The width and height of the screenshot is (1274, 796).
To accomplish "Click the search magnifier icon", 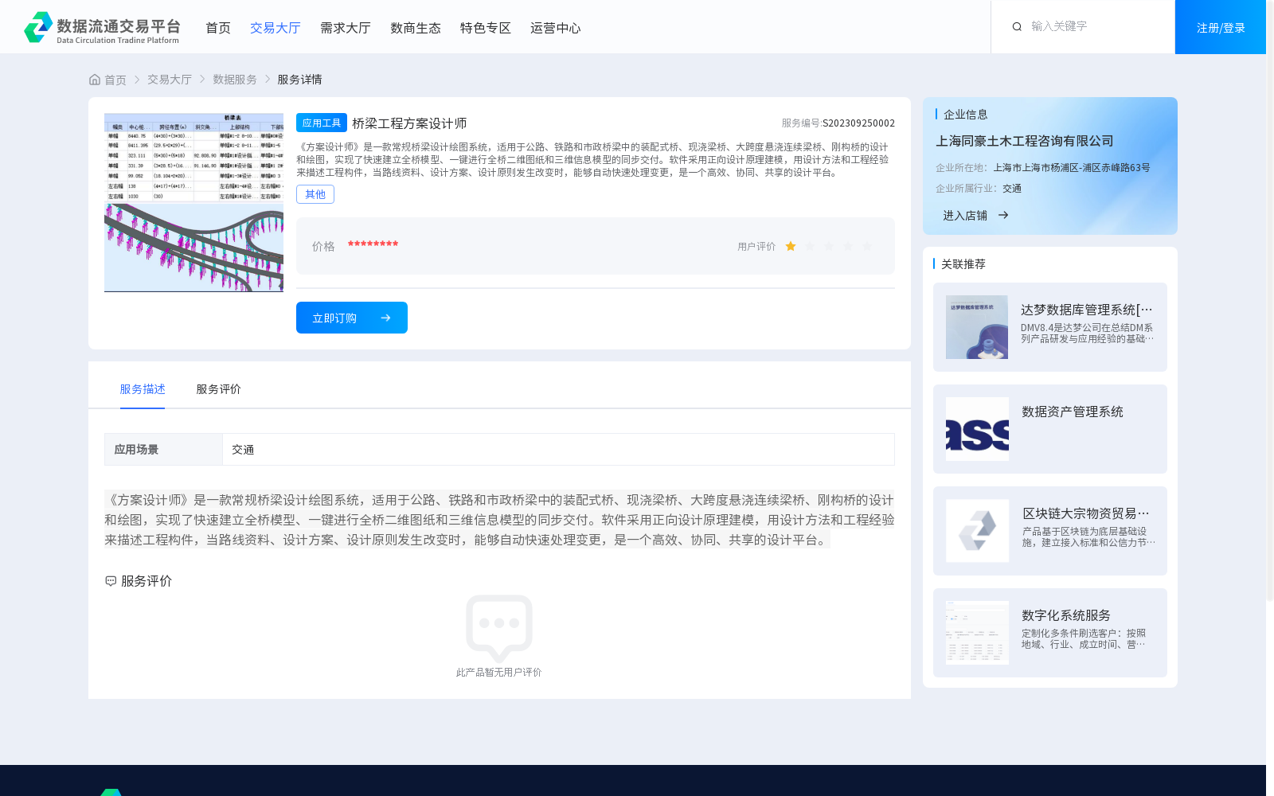I will (x=1017, y=26).
